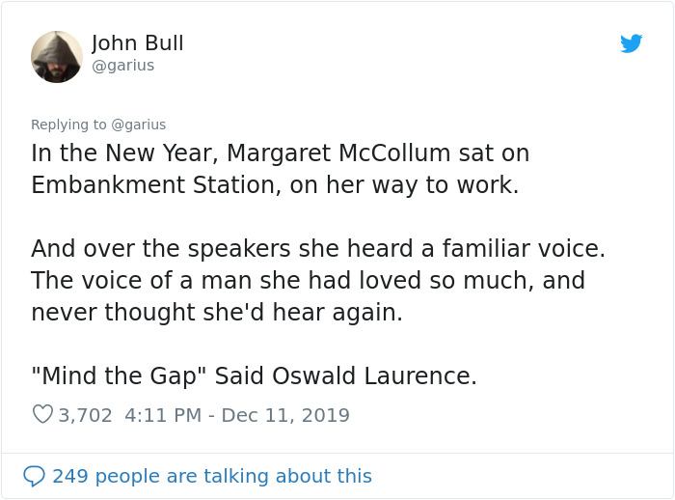Image resolution: width=675 pixels, height=500 pixels.
Task: Click the 'And over the speakers' sentence
Action: (x=318, y=249)
